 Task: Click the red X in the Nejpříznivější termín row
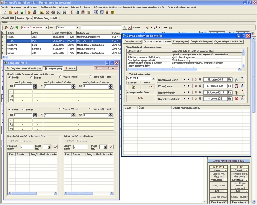coord(196,80)
